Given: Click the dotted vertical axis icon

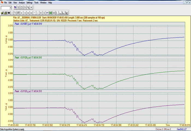Looking at the screenshot, I should coord(57,13).
